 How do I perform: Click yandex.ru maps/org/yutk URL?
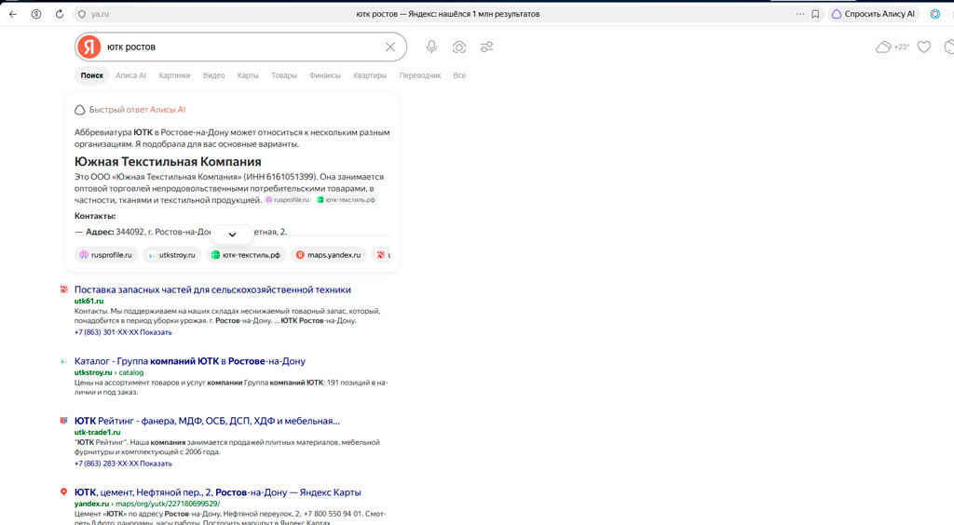pyautogui.click(x=147, y=504)
